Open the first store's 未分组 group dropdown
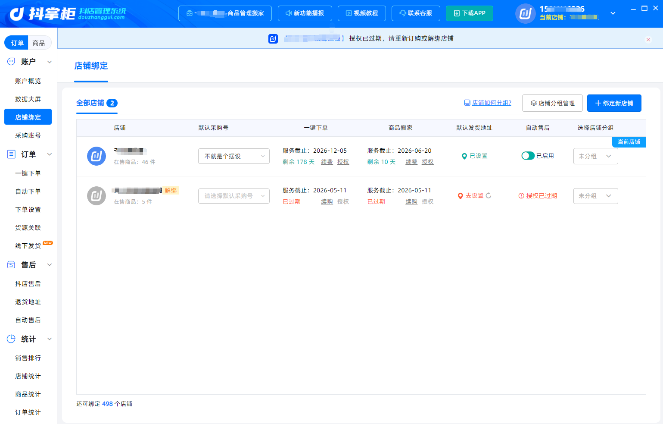 [x=595, y=156]
